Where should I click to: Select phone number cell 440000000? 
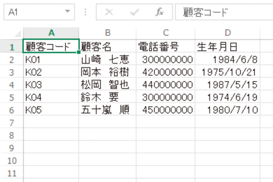tap(166, 84)
